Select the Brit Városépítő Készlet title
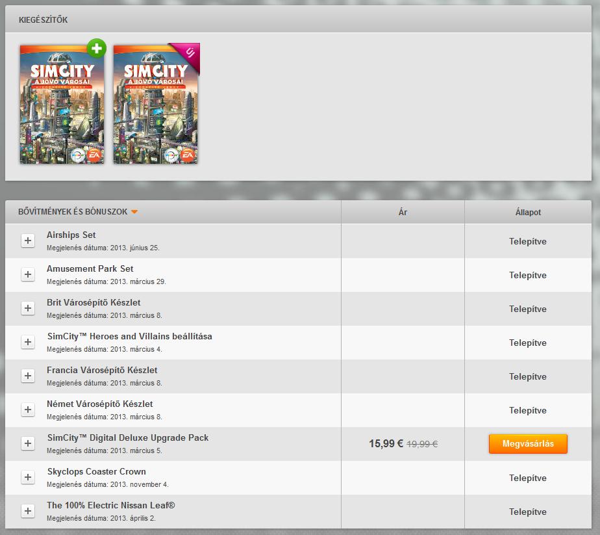The width and height of the screenshot is (600, 535). (x=94, y=302)
